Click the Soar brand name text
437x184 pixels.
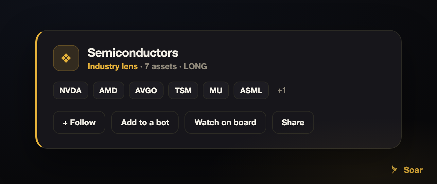[413, 170]
